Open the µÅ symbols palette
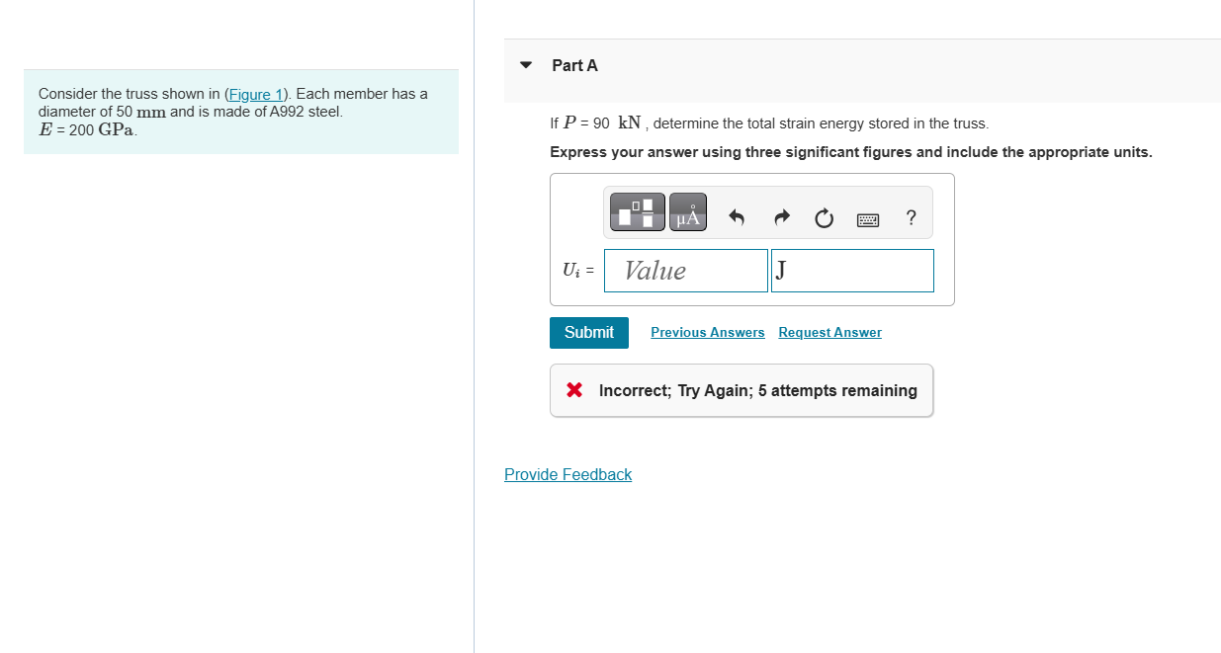This screenshot has width=1221, height=653. (x=688, y=212)
